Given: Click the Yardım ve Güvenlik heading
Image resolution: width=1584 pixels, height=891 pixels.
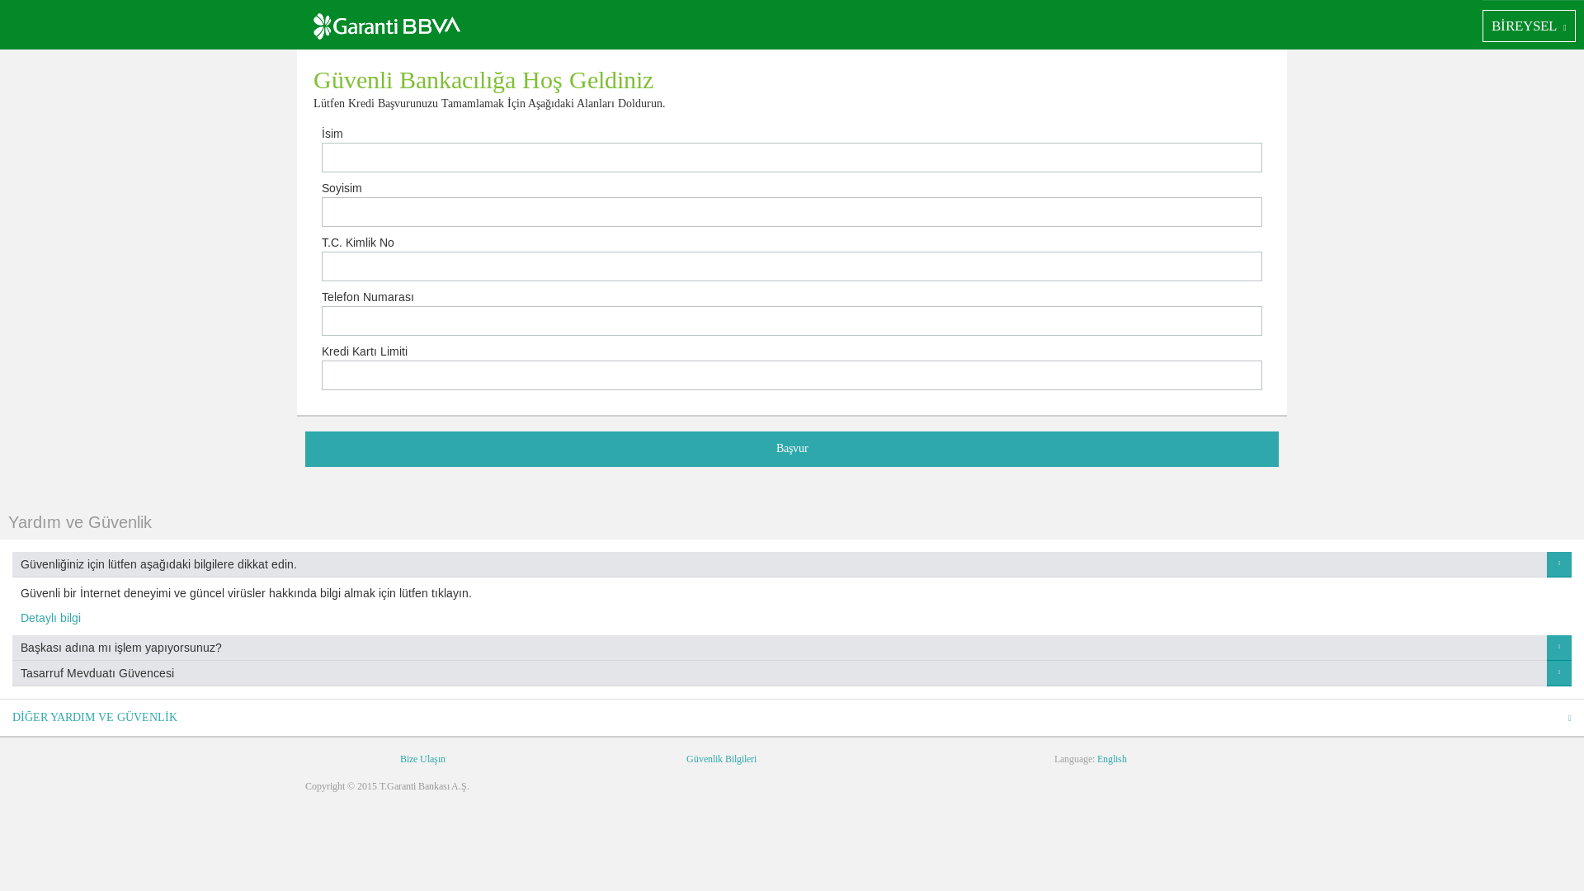Looking at the screenshot, I should 80,522.
